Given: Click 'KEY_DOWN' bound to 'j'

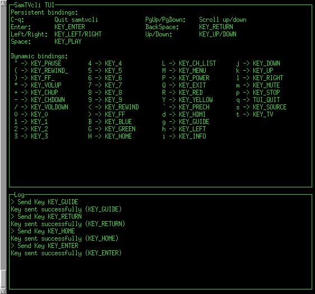Looking at the screenshot, I should [266, 63].
